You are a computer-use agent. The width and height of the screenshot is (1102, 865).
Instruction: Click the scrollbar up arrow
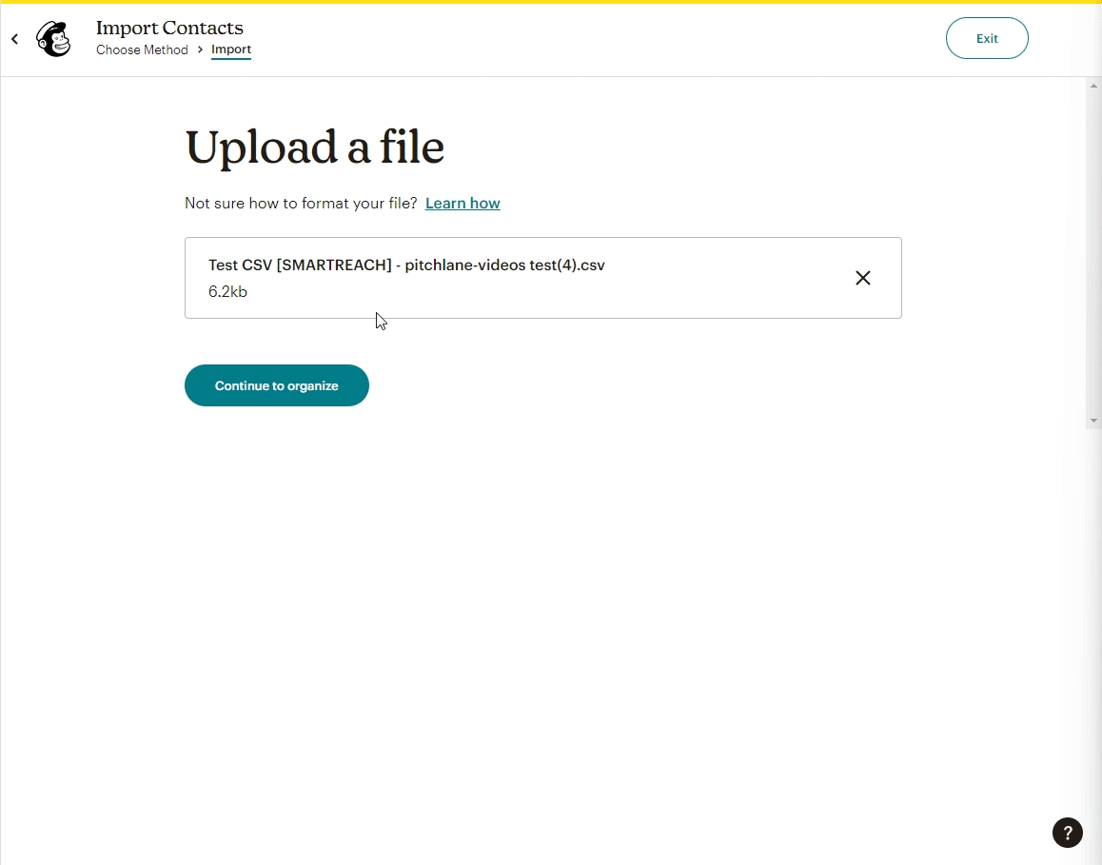click(x=1093, y=87)
